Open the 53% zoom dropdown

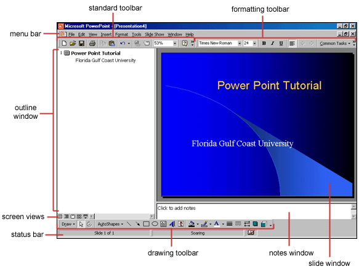point(175,43)
